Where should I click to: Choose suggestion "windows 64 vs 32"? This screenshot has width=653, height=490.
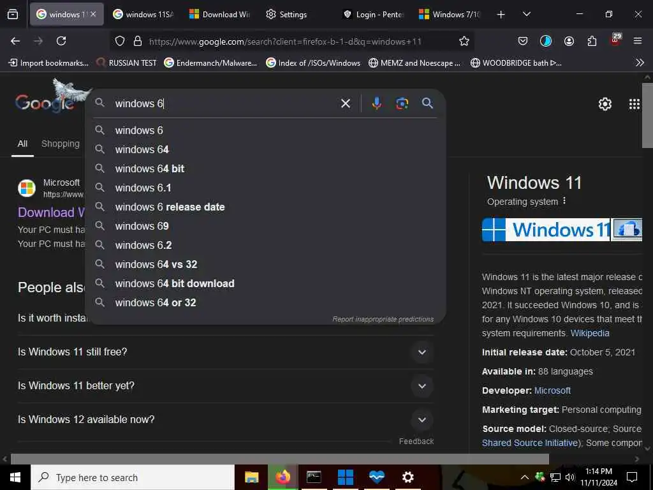265,265
